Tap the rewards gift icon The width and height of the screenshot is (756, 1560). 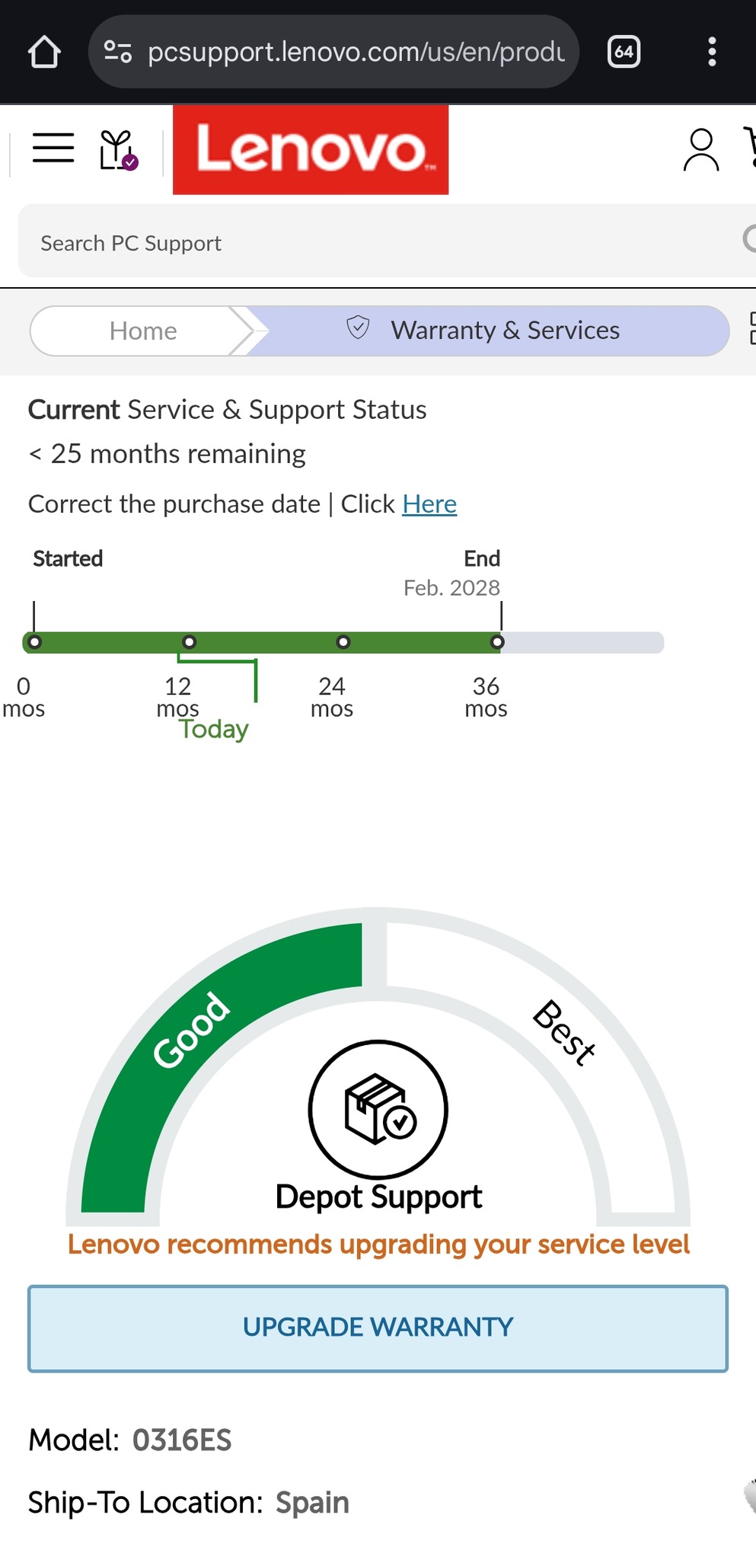pos(118,149)
